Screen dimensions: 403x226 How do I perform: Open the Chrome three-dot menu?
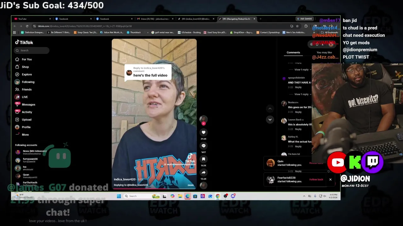(337, 26)
